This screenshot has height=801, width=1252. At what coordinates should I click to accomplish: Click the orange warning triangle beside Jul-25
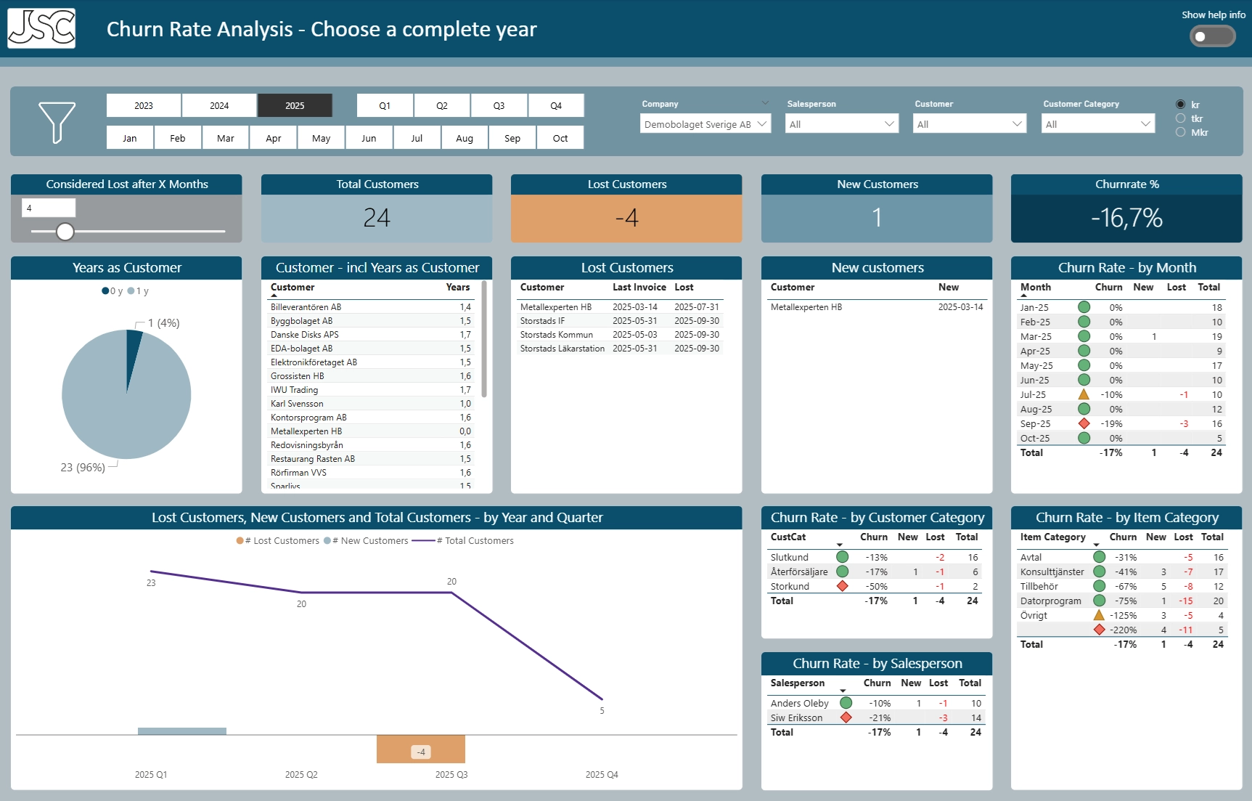1085,394
